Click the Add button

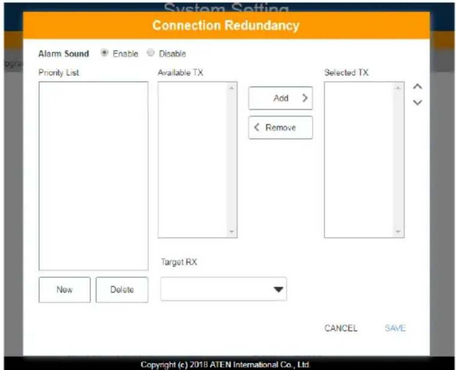pyautogui.click(x=280, y=98)
